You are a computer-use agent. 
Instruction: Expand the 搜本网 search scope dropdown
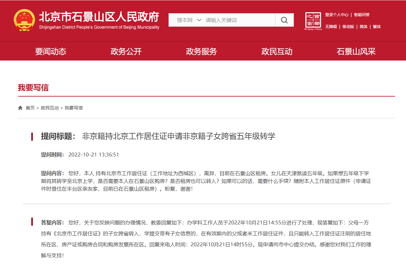click(x=185, y=20)
